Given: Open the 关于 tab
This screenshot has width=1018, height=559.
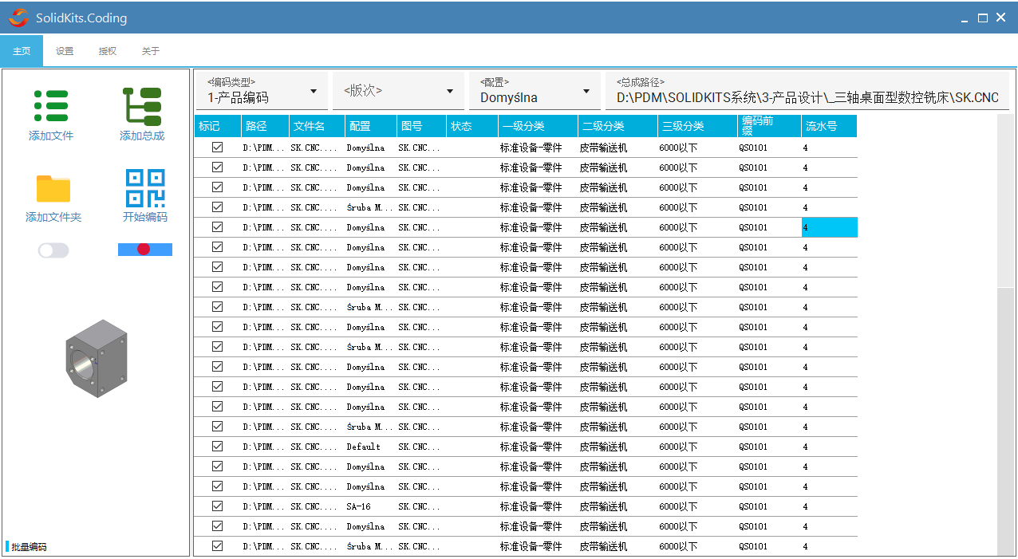Looking at the screenshot, I should (x=151, y=51).
